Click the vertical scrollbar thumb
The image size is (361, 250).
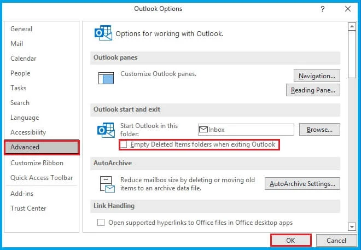(x=352, y=55)
